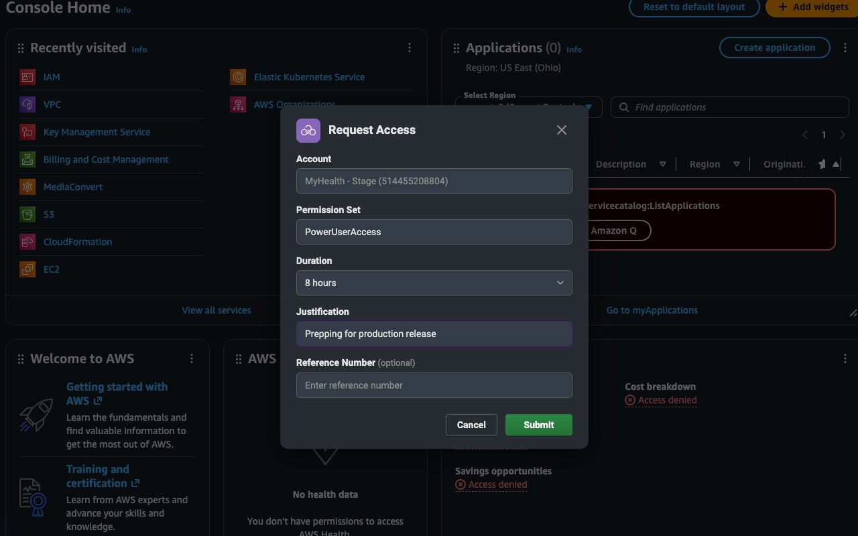This screenshot has height=536, width=858.
Task: Click the Add widgets button
Action: pyautogui.click(x=812, y=7)
